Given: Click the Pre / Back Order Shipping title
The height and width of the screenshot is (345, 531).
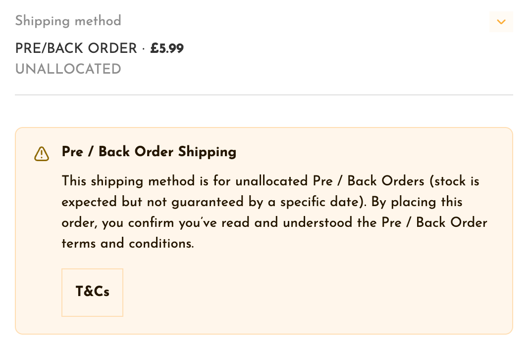Looking at the screenshot, I should pos(149,152).
